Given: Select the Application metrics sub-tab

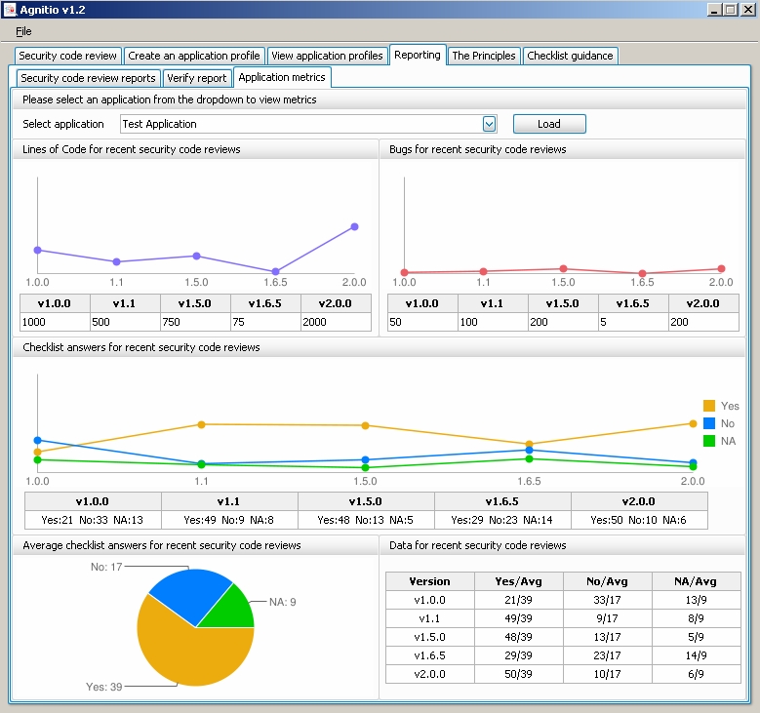Looking at the screenshot, I should 282,77.
